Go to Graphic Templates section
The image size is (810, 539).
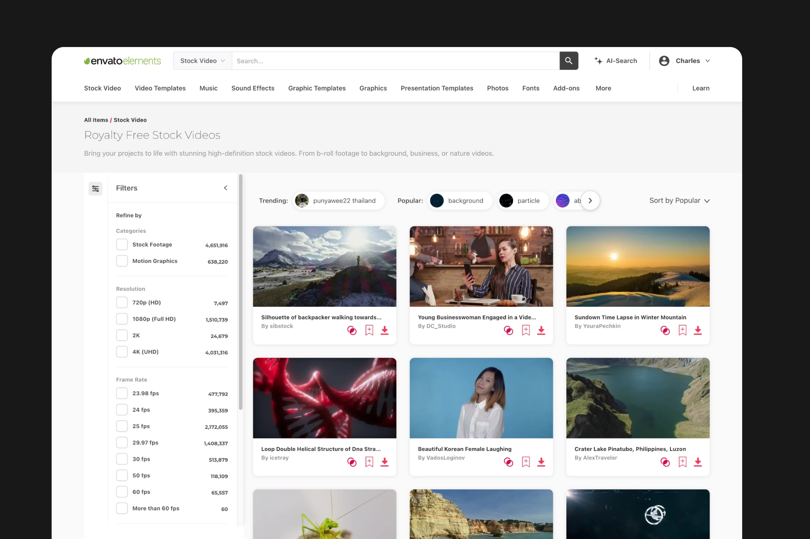(317, 88)
